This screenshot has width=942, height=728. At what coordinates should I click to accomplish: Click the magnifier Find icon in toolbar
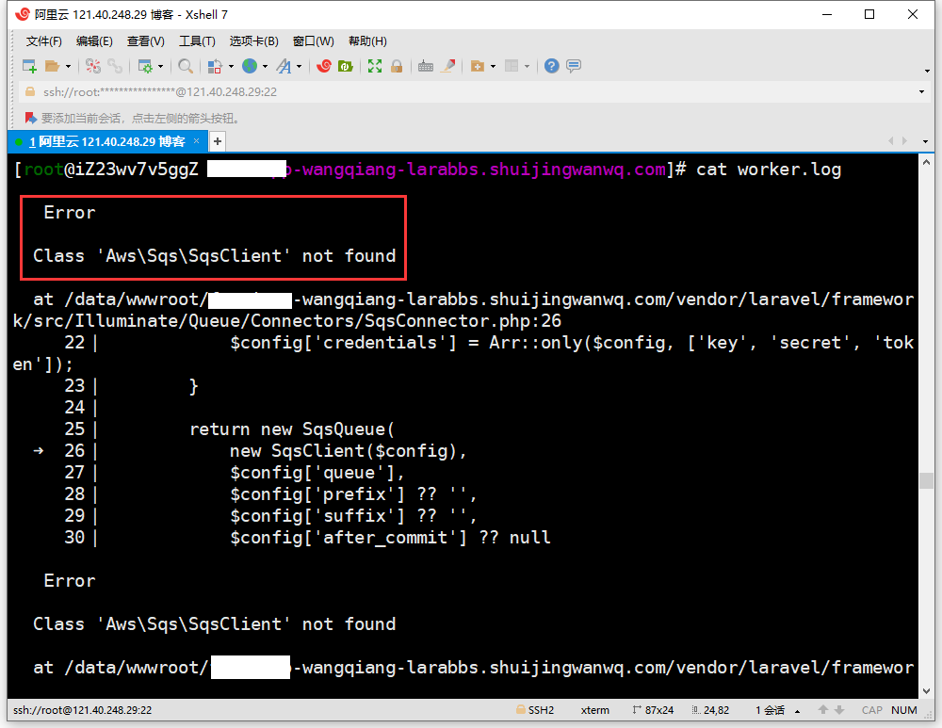186,66
